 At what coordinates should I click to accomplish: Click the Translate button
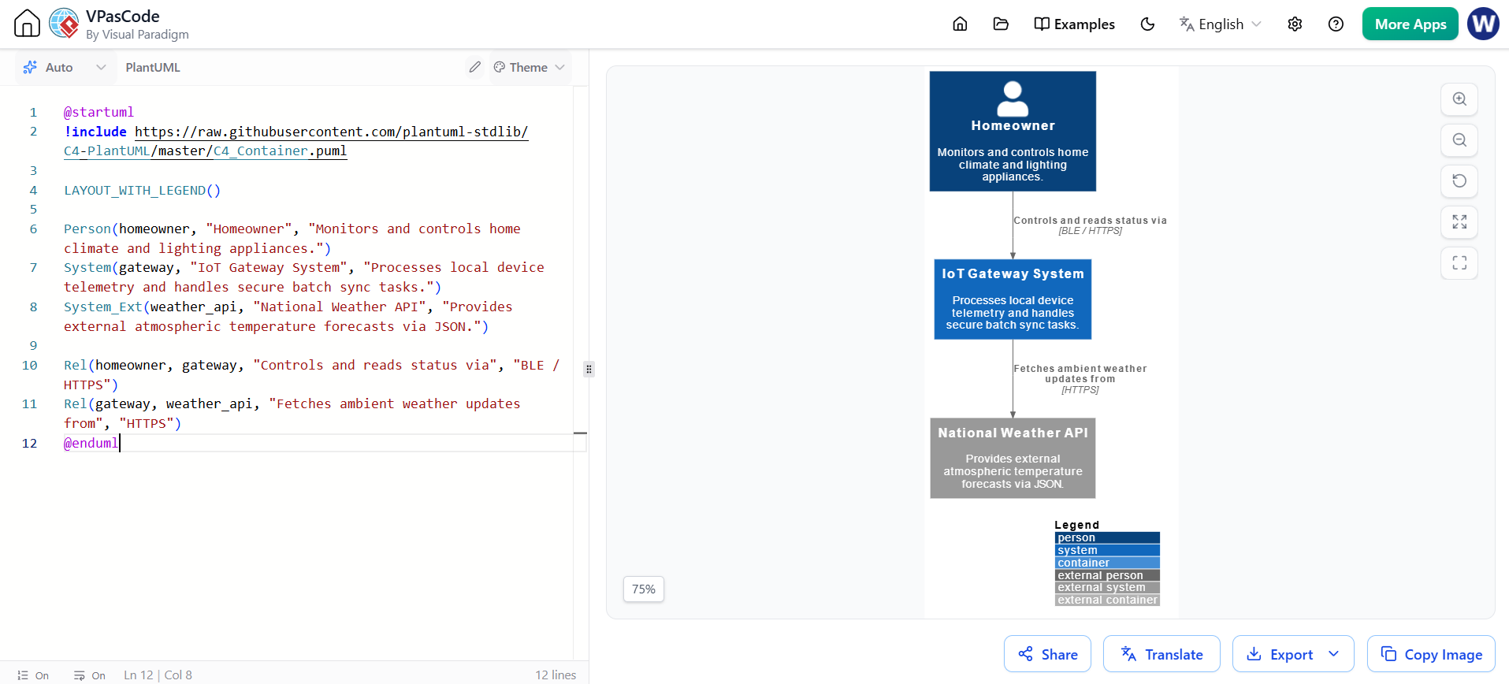click(1161, 654)
